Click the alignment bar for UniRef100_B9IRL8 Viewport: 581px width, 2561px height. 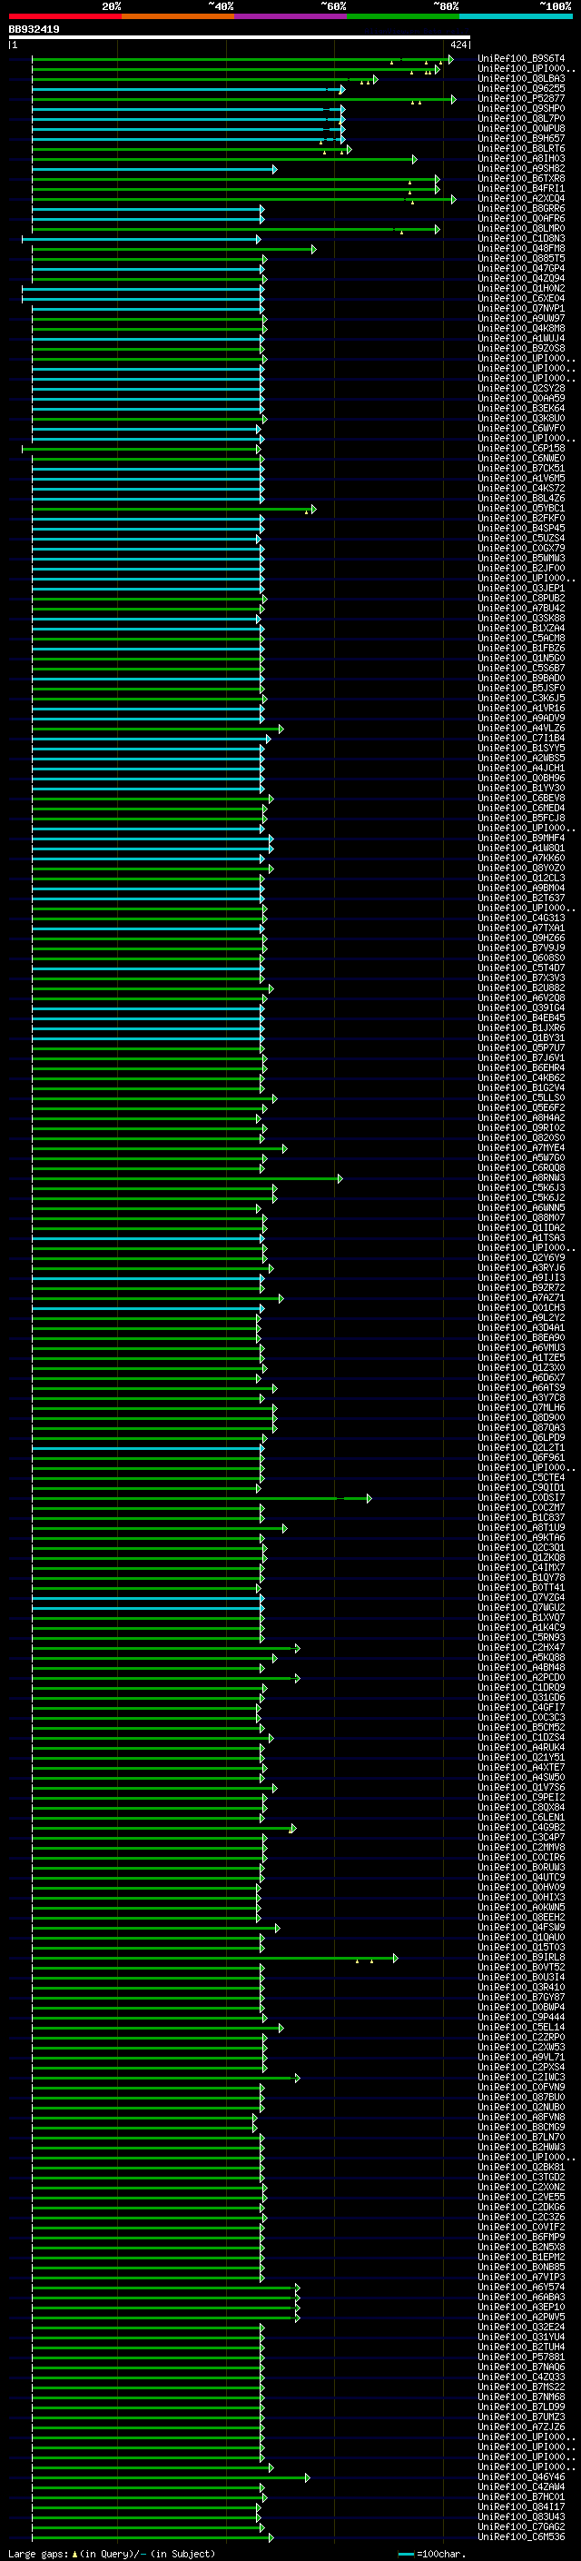214,1958
